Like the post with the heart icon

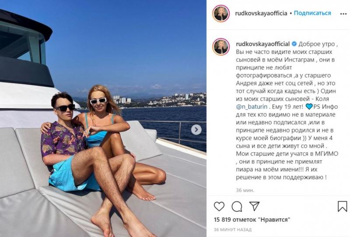219,206
